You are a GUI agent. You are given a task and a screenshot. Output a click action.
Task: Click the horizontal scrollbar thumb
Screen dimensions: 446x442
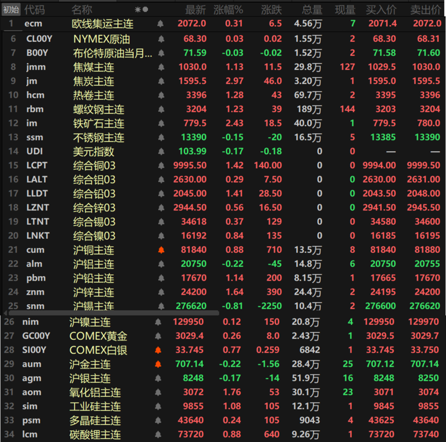114,313
